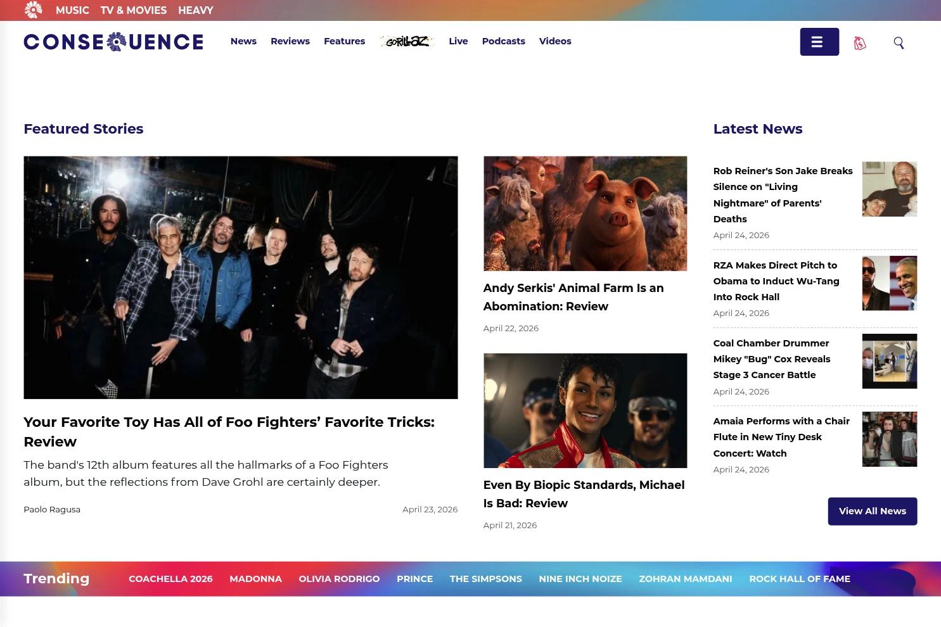Open author Paolo Ragusa's page
Screen dimensions: 941x627
click(52, 509)
